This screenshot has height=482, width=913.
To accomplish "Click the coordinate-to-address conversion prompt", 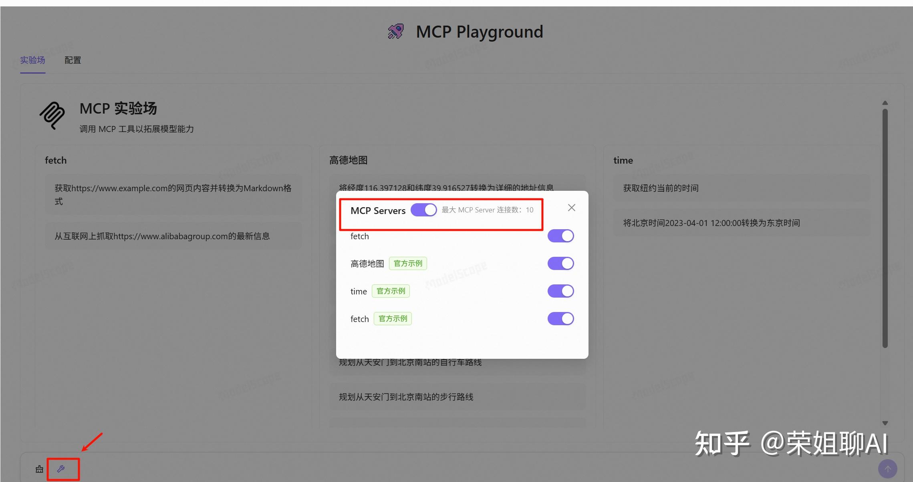I will [x=446, y=187].
